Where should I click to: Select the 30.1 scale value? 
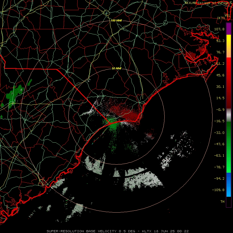click(x=220, y=87)
